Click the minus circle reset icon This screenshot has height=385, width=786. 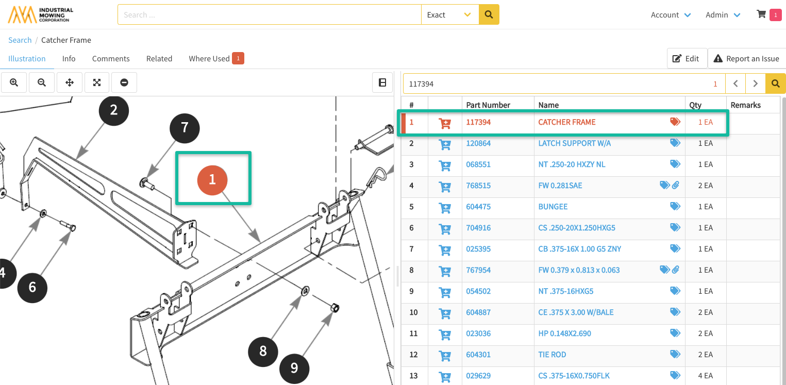click(x=124, y=82)
